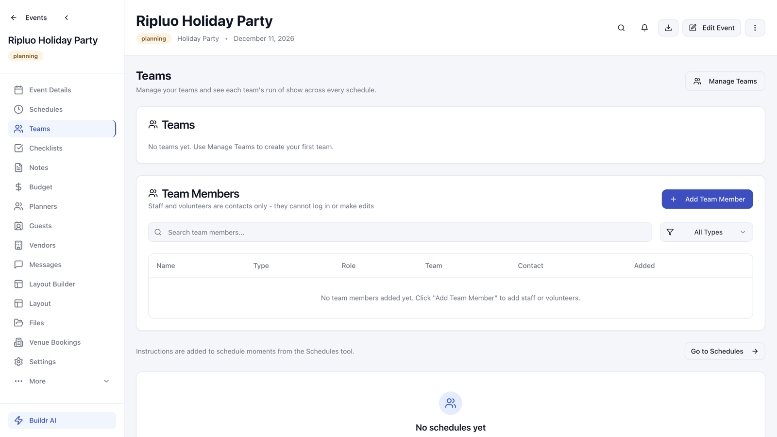Click Go to Schedules button
The width and height of the screenshot is (777, 437).
tap(725, 351)
